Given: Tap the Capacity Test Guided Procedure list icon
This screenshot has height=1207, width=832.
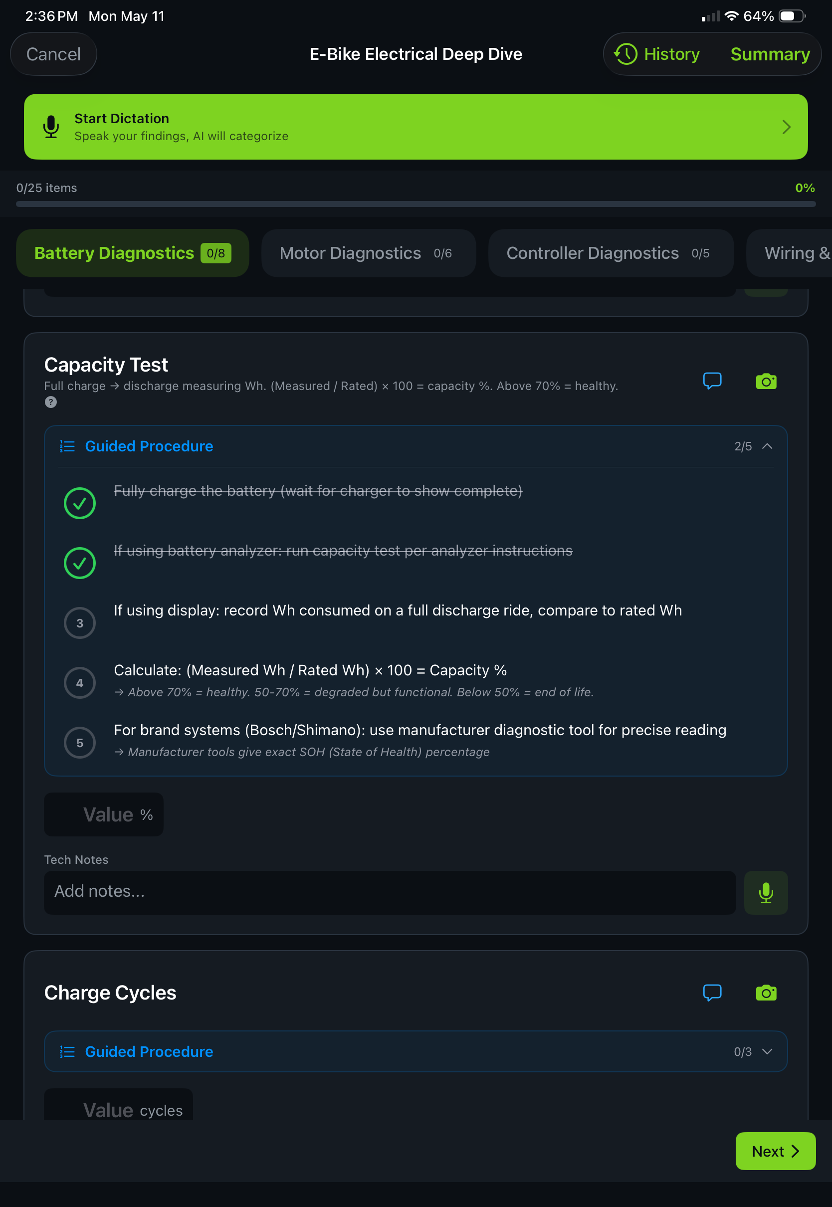Looking at the screenshot, I should 67,446.
